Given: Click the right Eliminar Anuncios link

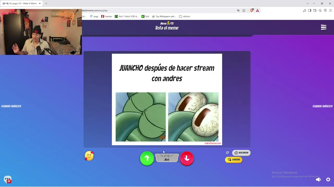Looking at the screenshot, I should (x=323, y=106).
